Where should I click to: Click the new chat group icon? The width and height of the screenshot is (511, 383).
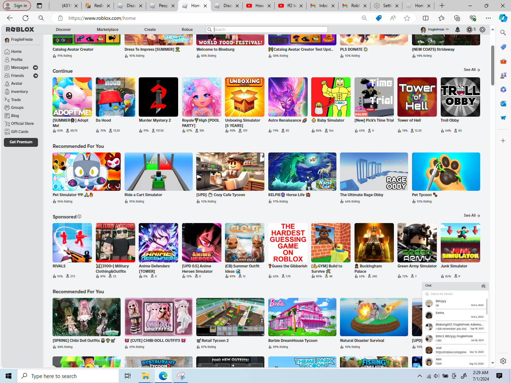(x=483, y=286)
